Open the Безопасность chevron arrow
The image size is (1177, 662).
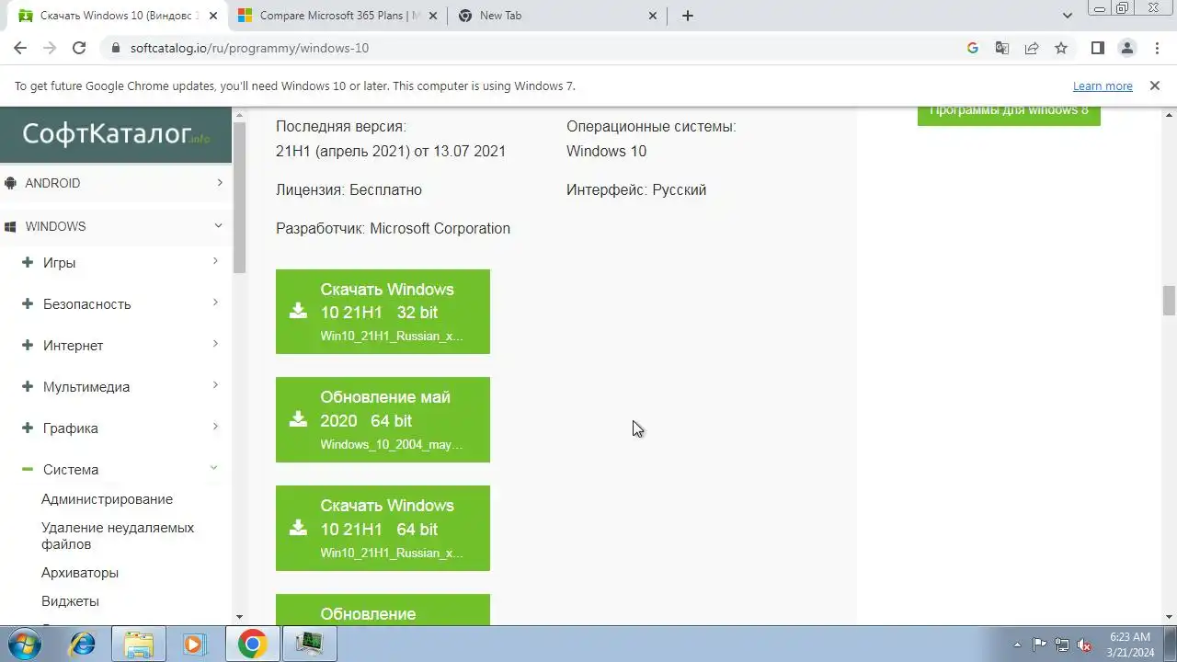(x=215, y=302)
